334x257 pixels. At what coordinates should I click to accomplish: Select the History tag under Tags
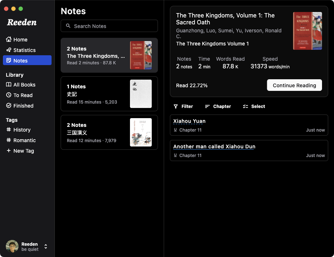22,130
